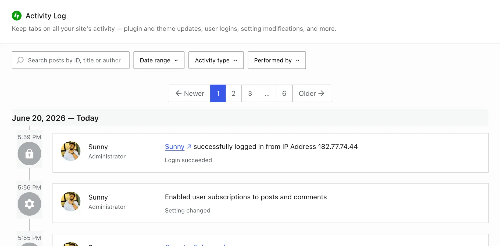Click Administrator label in setting changed entry
500x246 pixels.
tap(107, 207)
